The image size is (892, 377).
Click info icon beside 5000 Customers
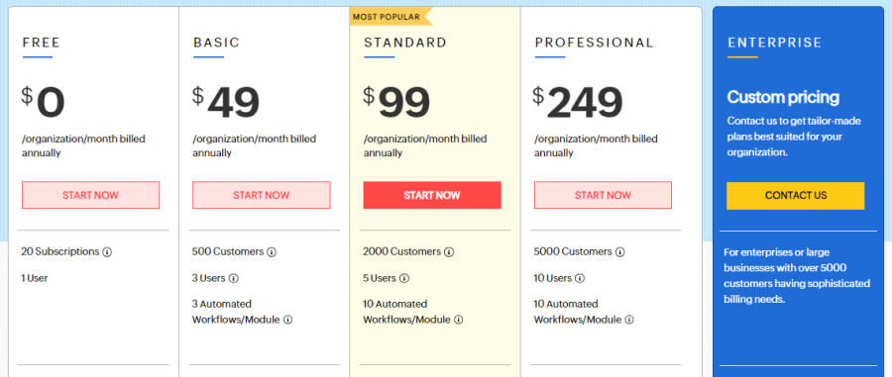620,252
